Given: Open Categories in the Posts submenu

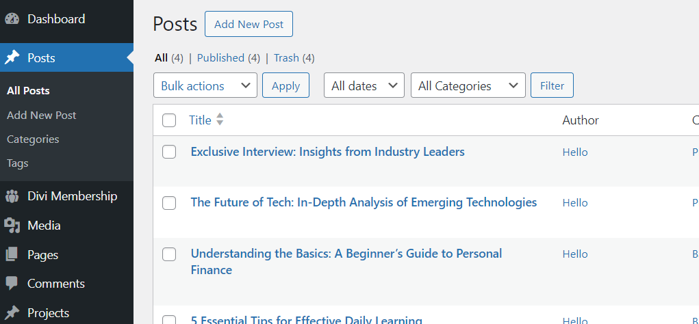Looking at the screenshot, I should coord(33,139).
